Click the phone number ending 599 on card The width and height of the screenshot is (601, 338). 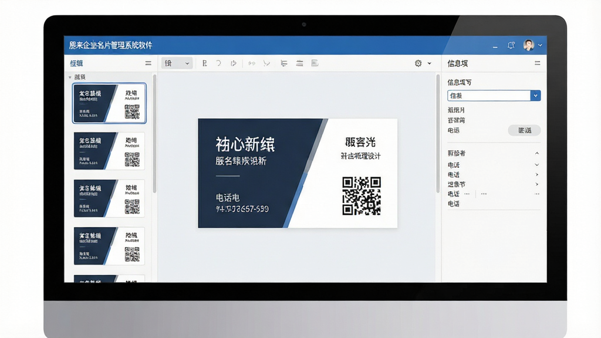pos(242,209)
